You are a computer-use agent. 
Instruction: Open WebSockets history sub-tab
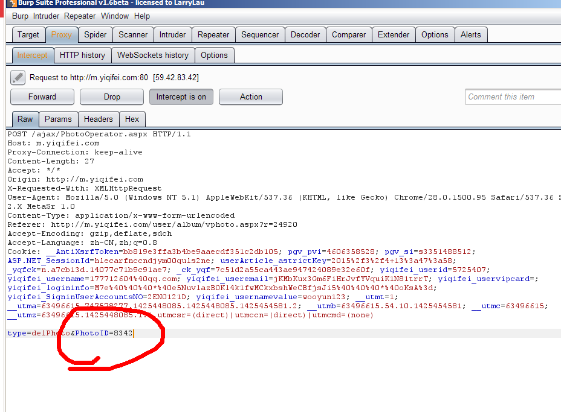coord(153,55)
